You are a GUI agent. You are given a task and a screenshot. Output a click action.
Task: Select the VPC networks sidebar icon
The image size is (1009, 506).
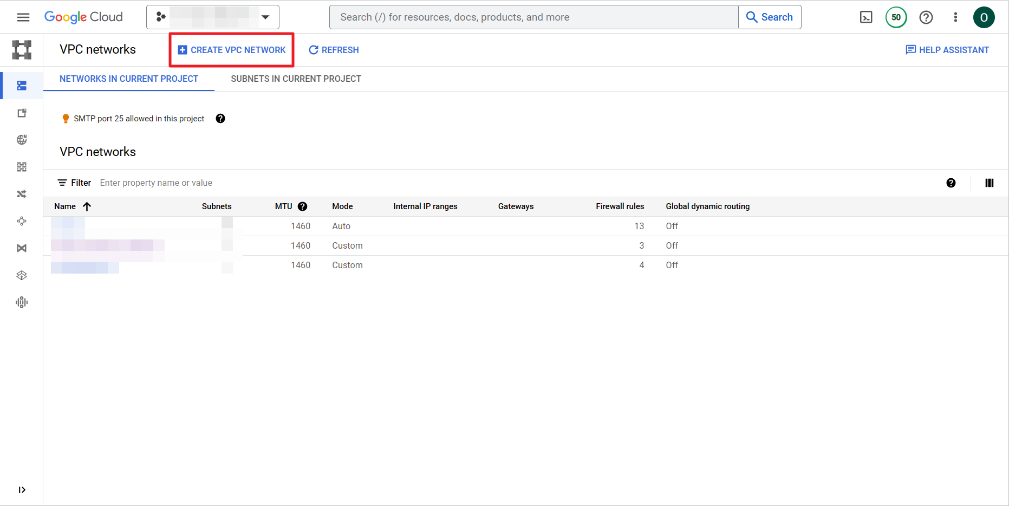22,86
